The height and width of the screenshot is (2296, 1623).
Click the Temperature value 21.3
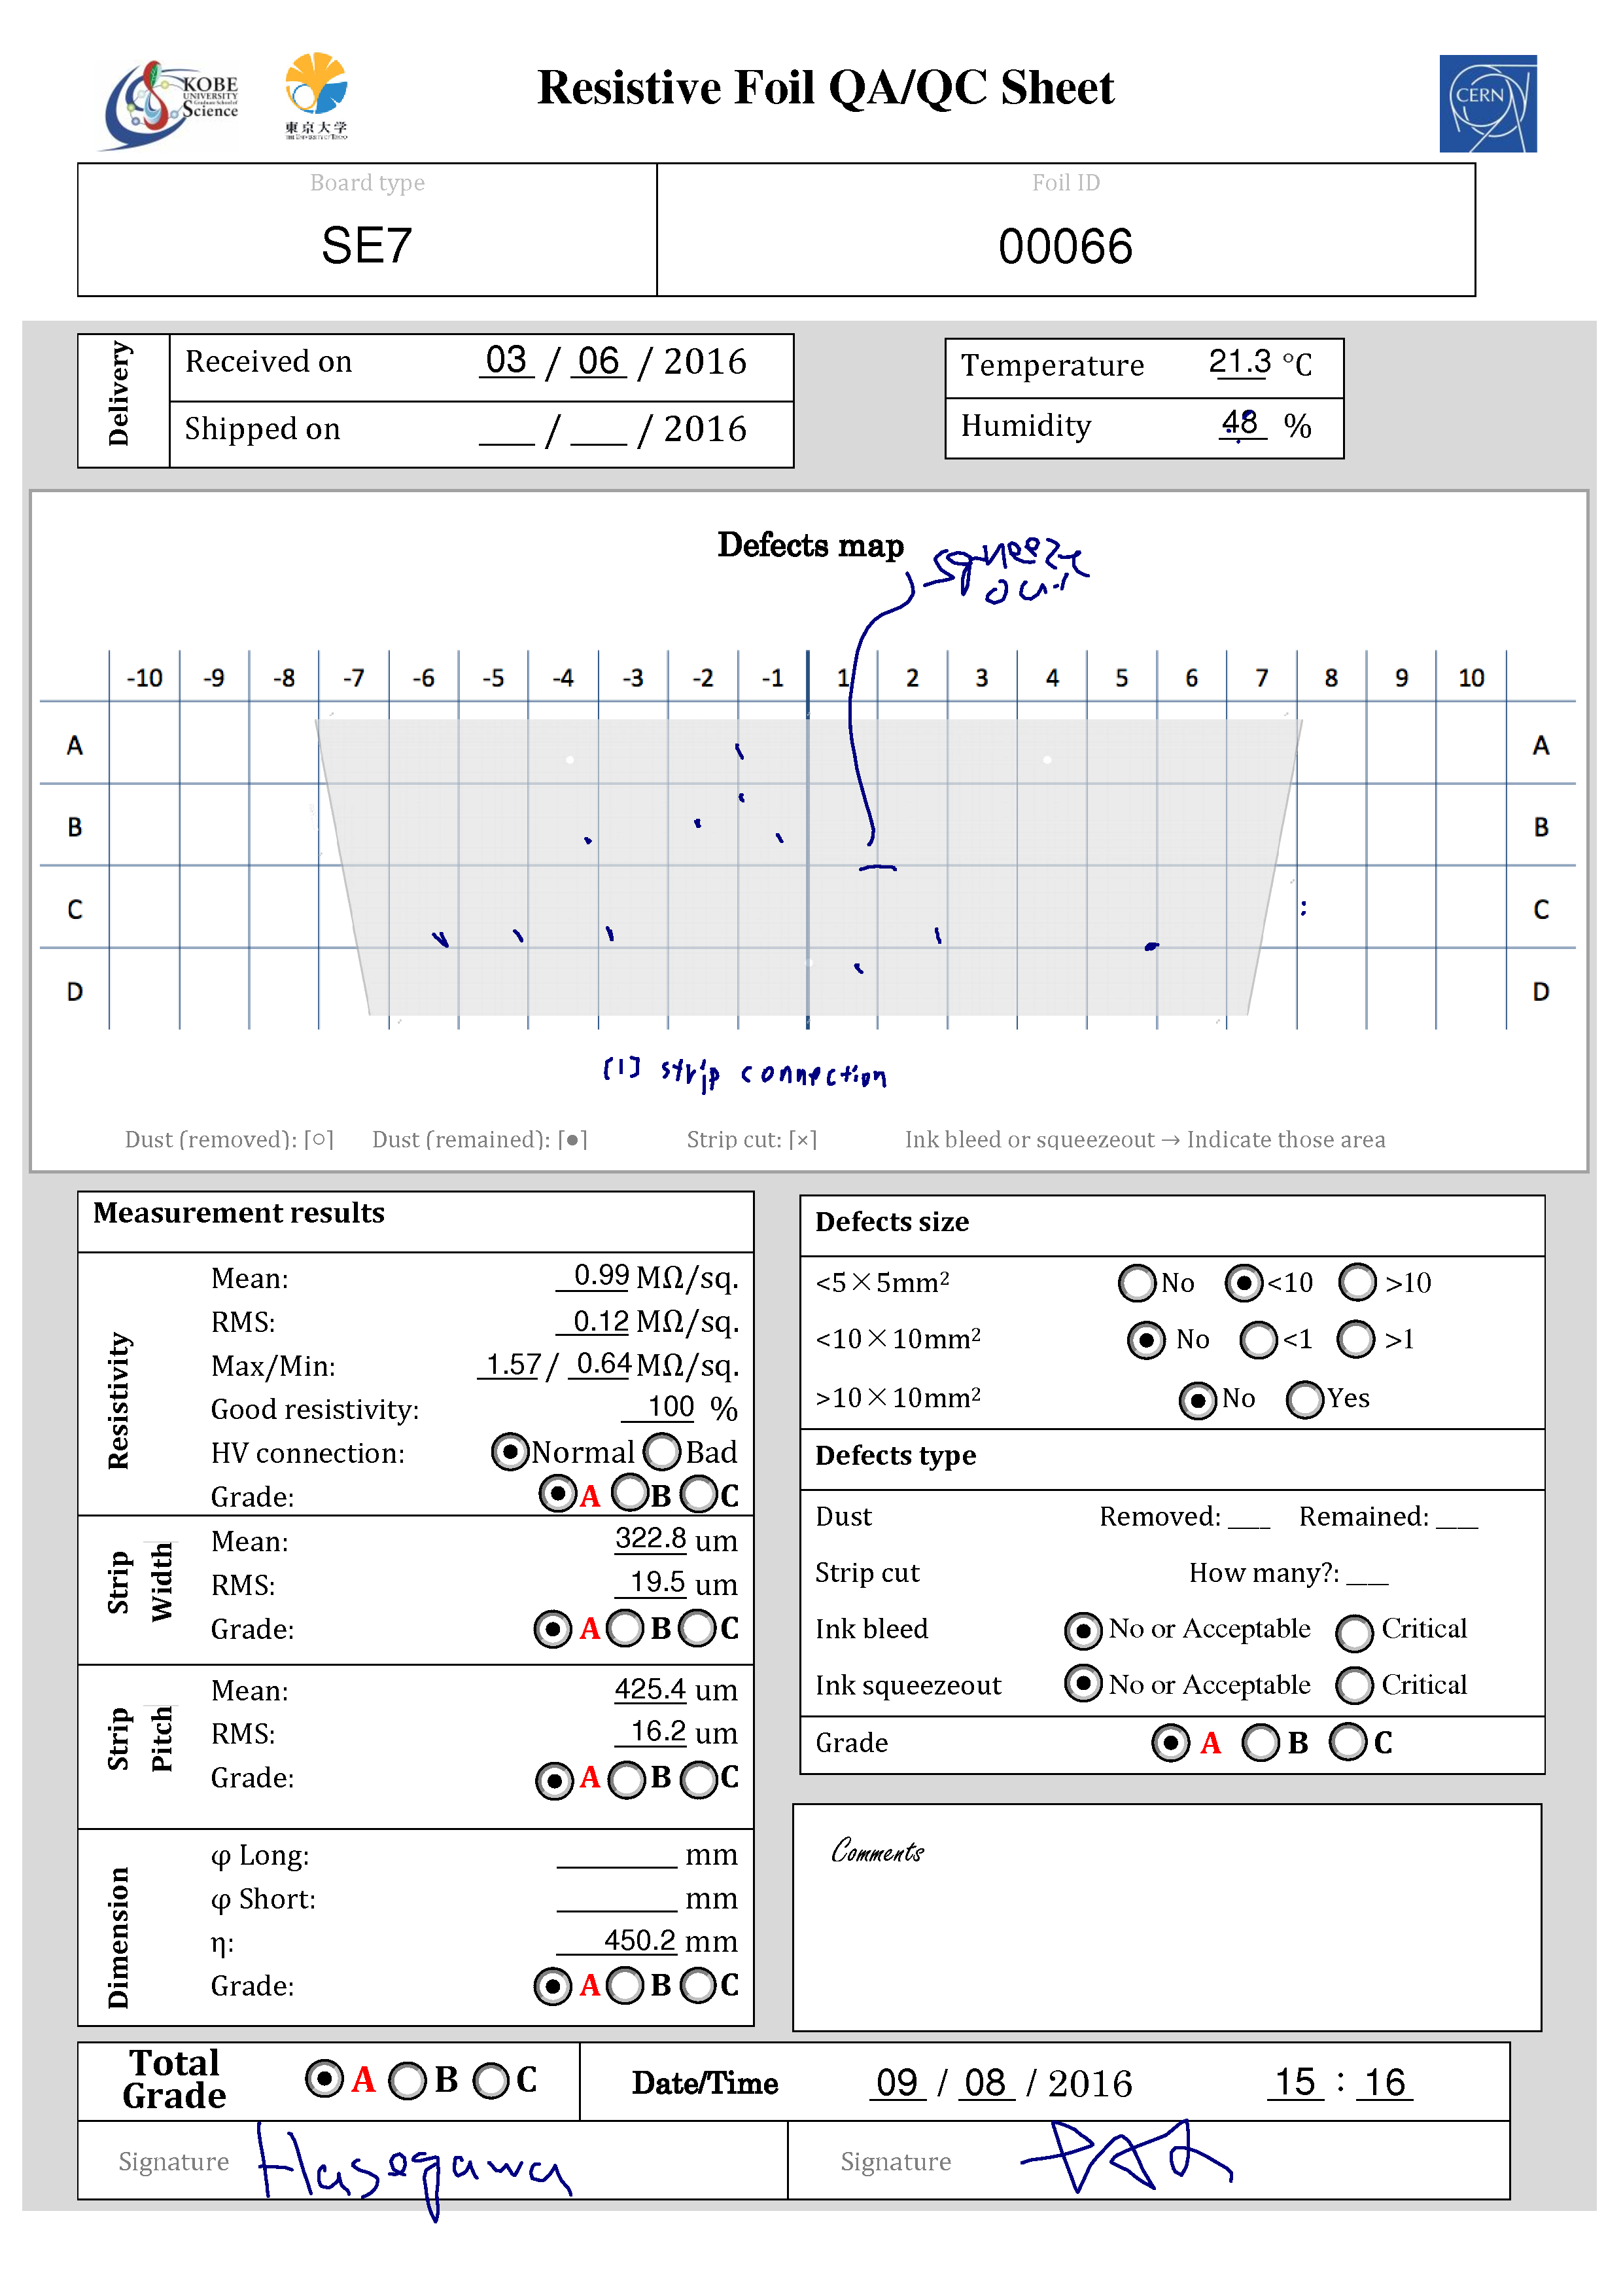1239,361
